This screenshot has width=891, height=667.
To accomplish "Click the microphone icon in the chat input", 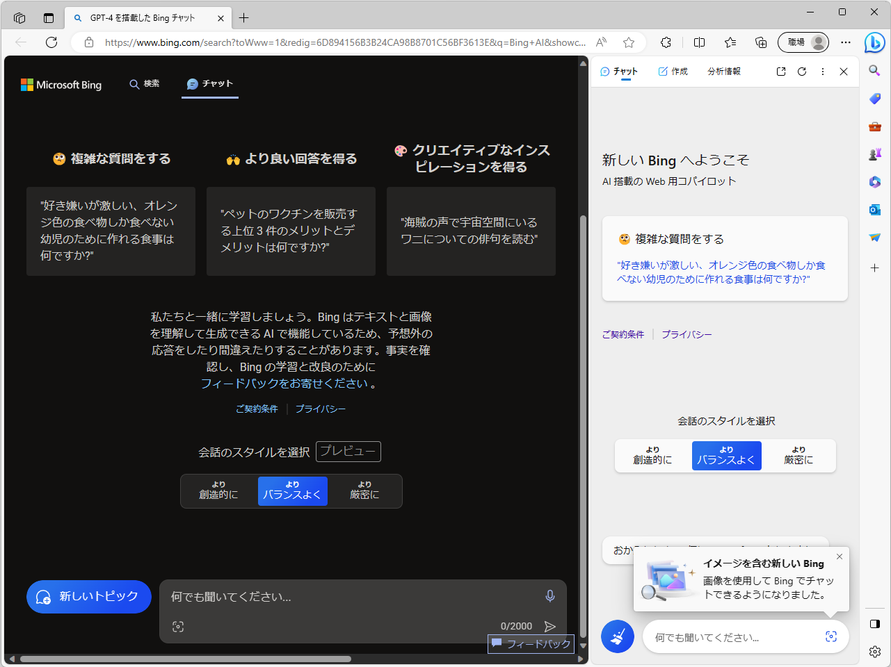I will tap(549, 596).
